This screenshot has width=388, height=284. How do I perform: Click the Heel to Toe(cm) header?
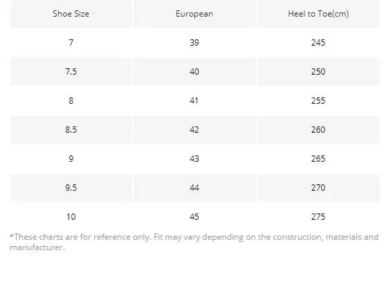(318, 14)
